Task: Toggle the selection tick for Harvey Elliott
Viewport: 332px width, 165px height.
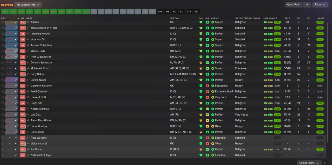Action: (3, 97)
